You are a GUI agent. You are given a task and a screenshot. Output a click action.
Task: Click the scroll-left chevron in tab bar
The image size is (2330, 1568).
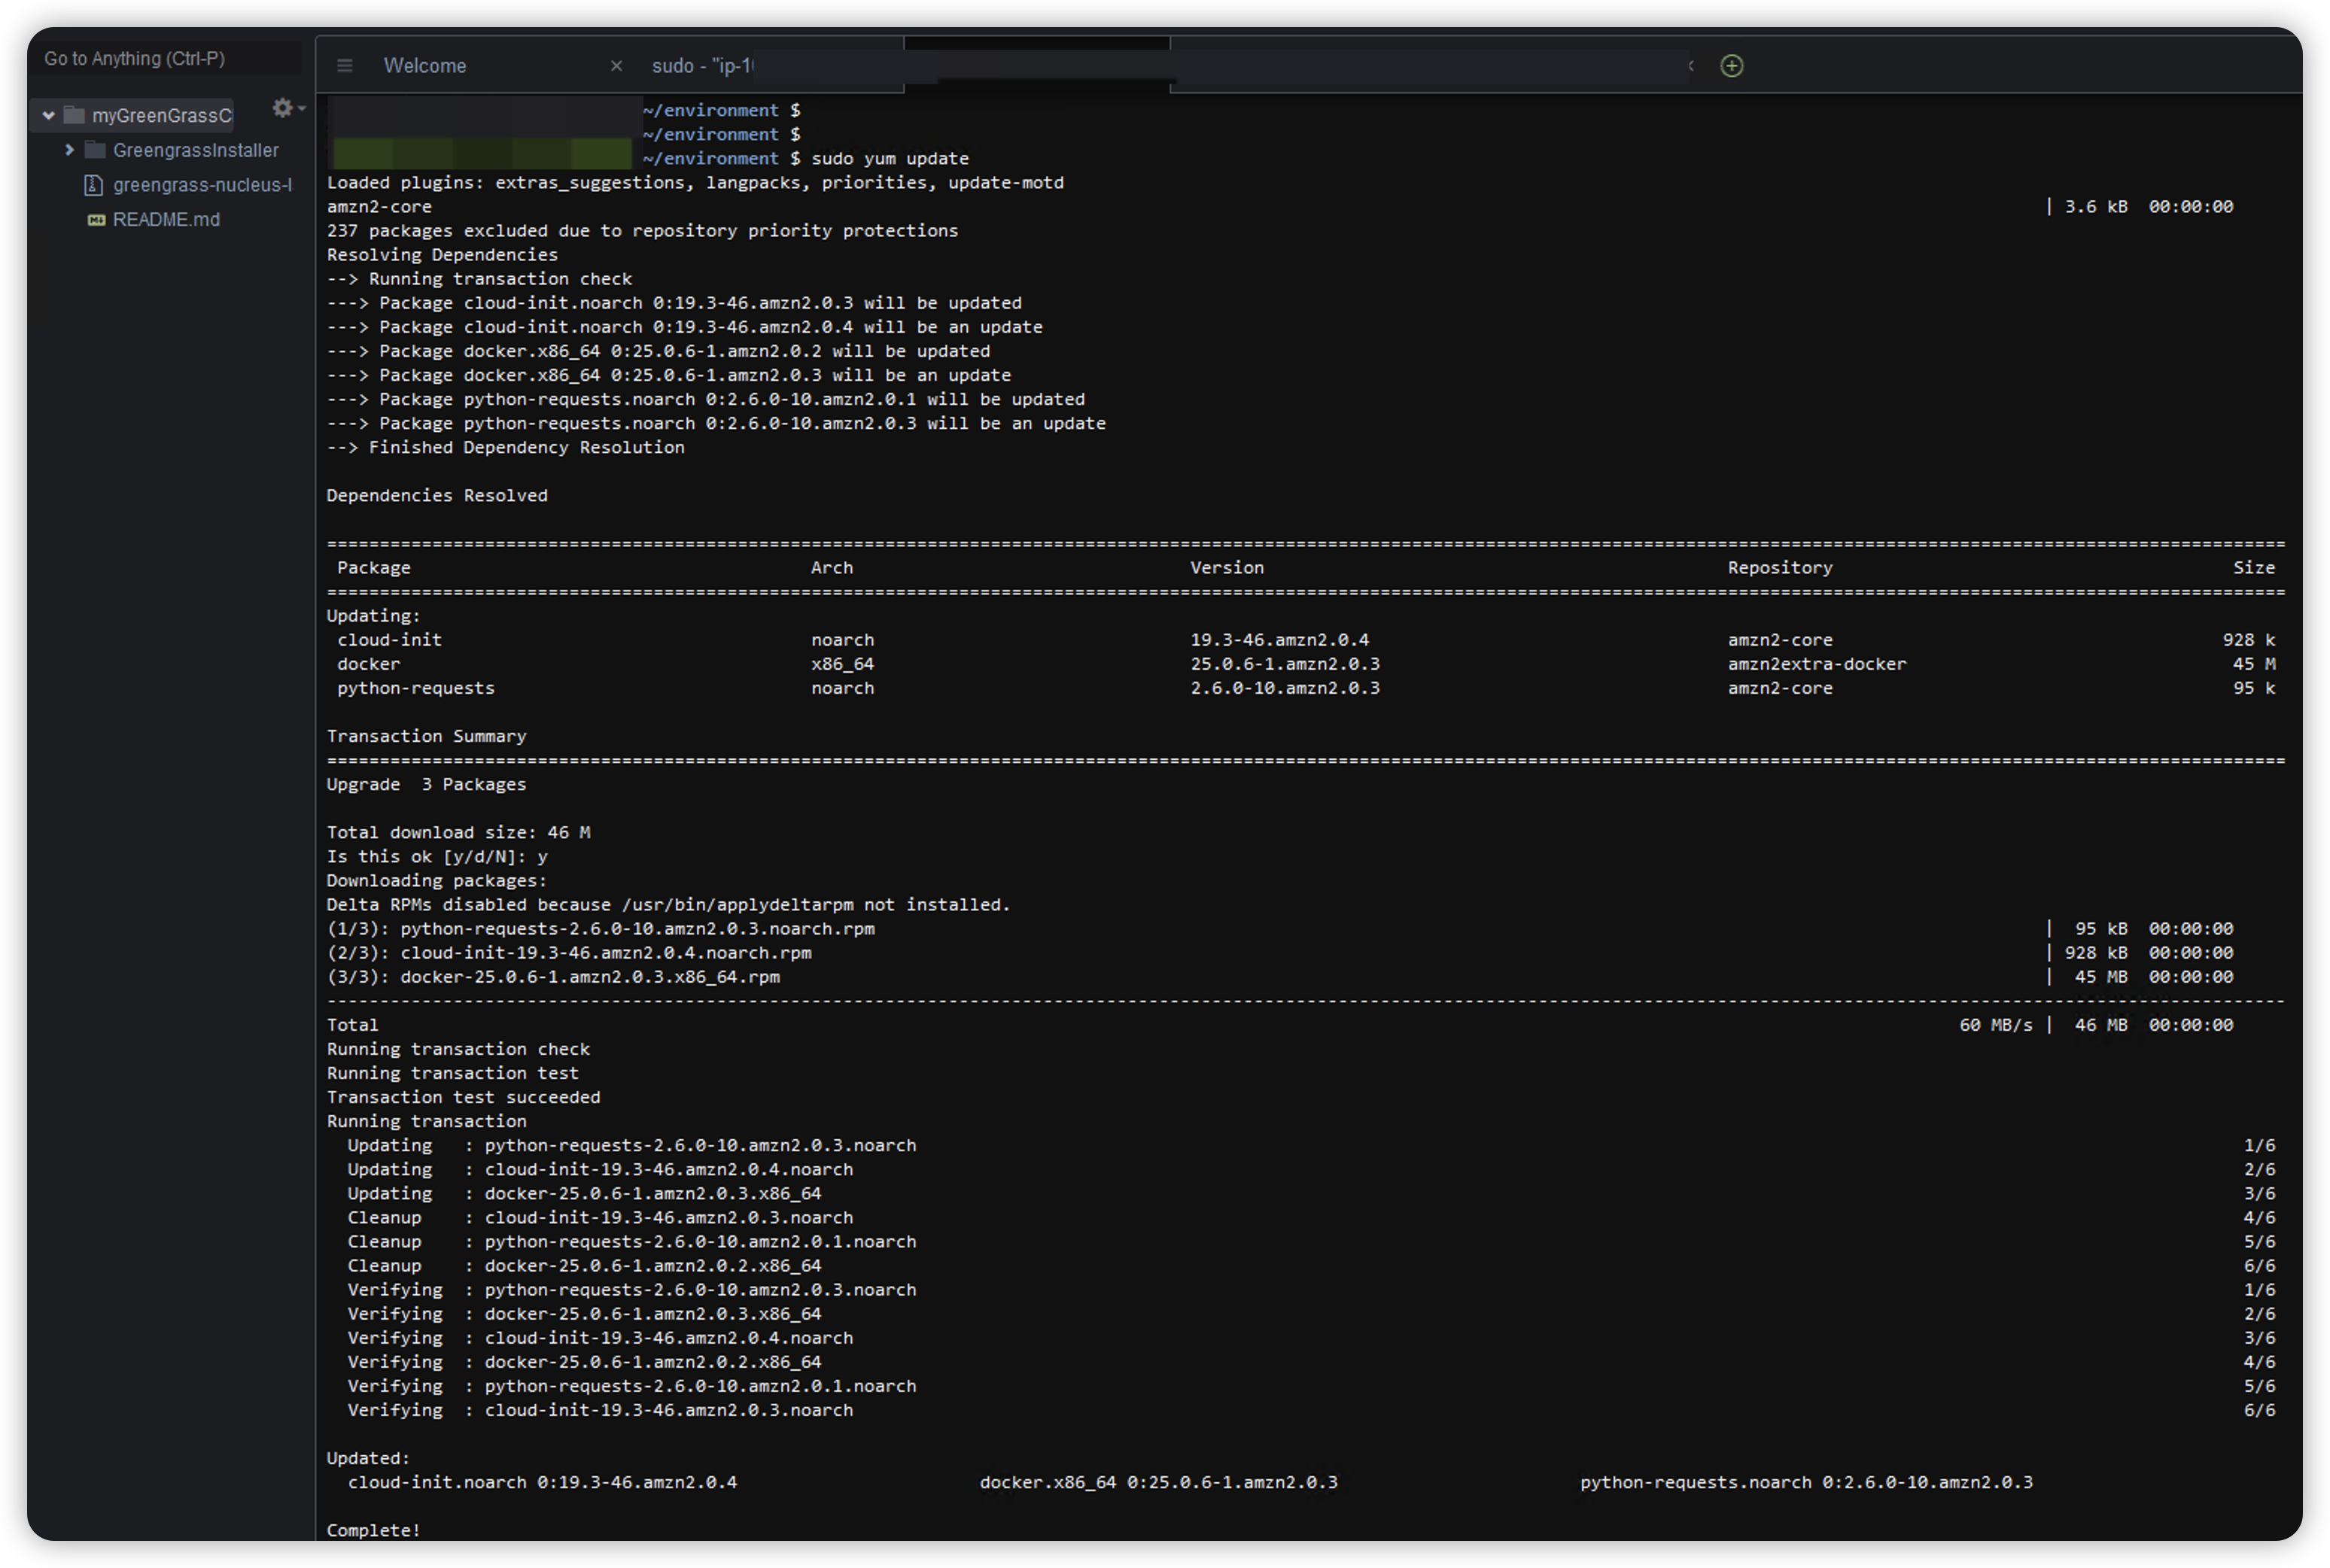1691,66
